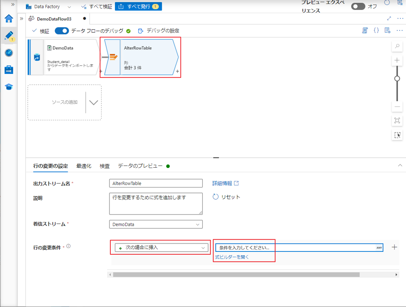Click plus sign after DemoData node
406x307 pixels.
pyautogui.click(x=101, y=71)
